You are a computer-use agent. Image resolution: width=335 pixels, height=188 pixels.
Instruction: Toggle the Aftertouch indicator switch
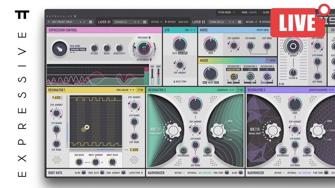pos(151,60)
